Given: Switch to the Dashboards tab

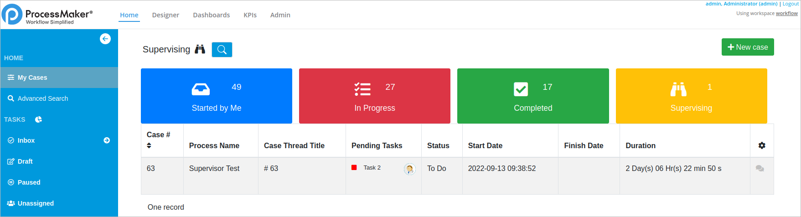Looking at the screenshot, I should 211,15.
